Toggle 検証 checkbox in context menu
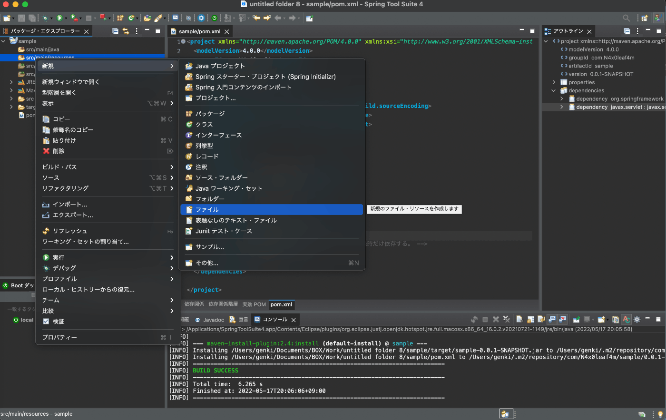The image size is (666, 420). point(46,322)
